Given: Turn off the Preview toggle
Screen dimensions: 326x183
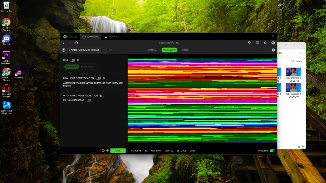Looking at the screenshot, I should point(273,151).
